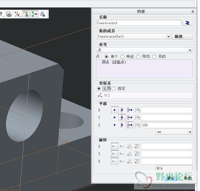Choose 全局 coordinate system radio
The image size is (200, 191).
tap(99, 88)
